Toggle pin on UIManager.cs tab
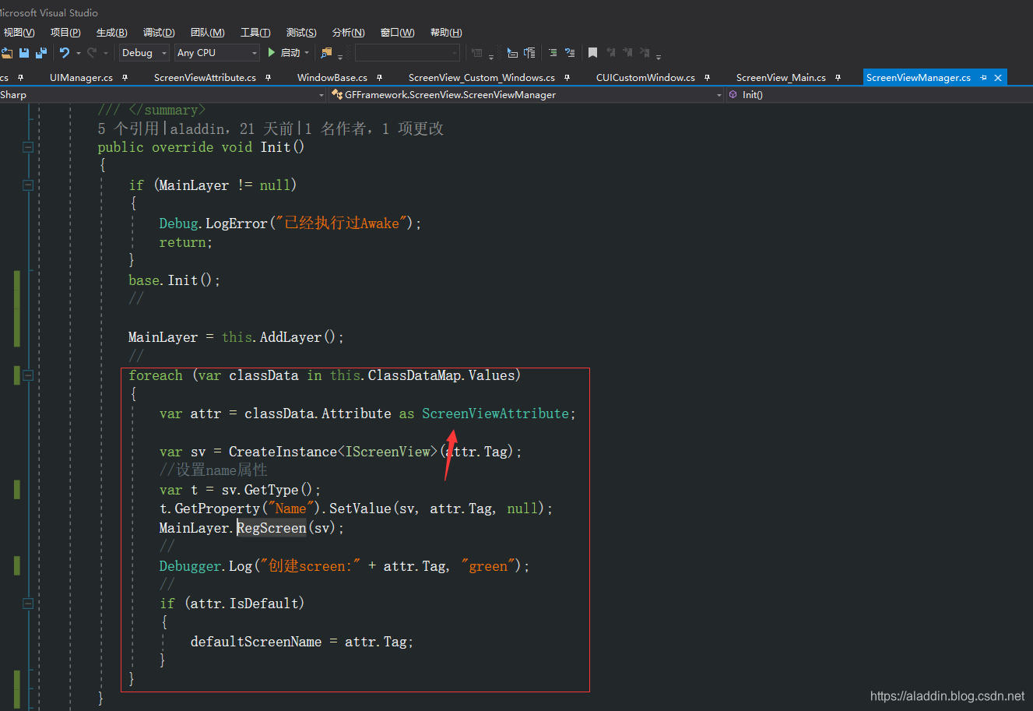Image resolution: width=1033 pixels, height=711 pixels. click(x=125, y=78)
